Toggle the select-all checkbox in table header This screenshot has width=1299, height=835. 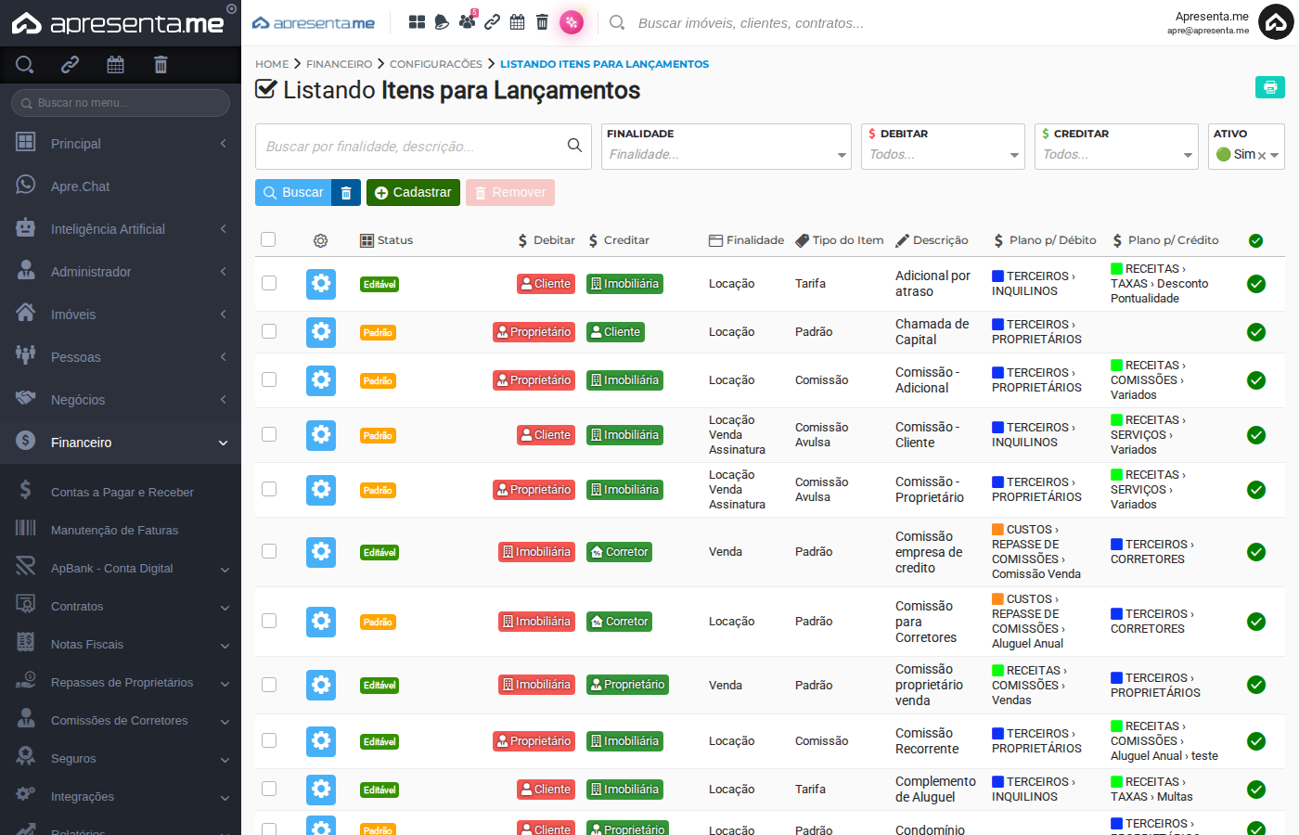point(268,239)
